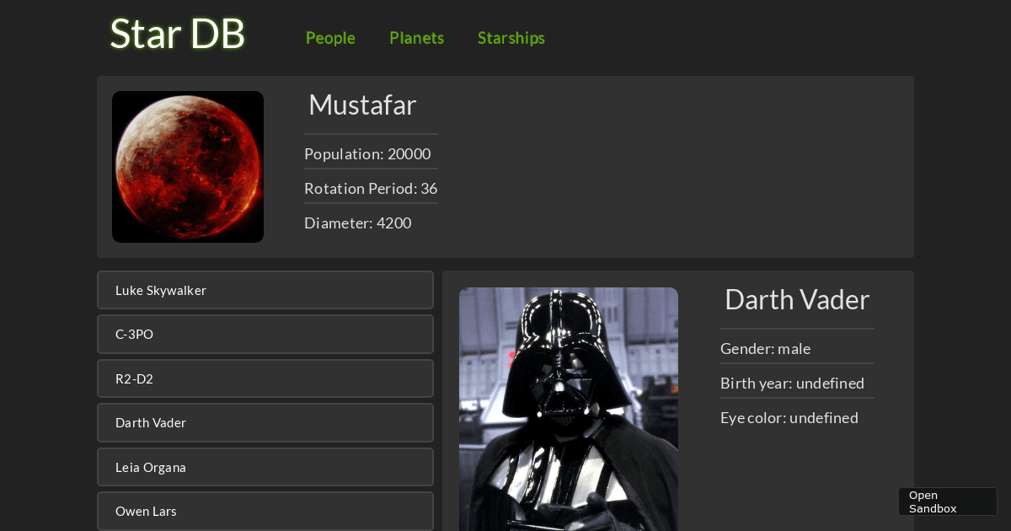Navigate to the Planets page
Image resolution: width=1011 pixels, height=531 pixels.
[416, 38]
